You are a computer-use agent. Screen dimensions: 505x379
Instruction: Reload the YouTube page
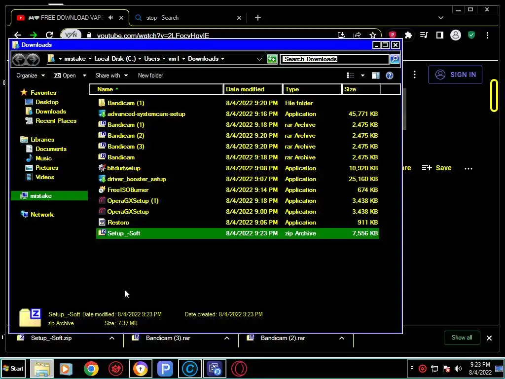click(49, 35)
